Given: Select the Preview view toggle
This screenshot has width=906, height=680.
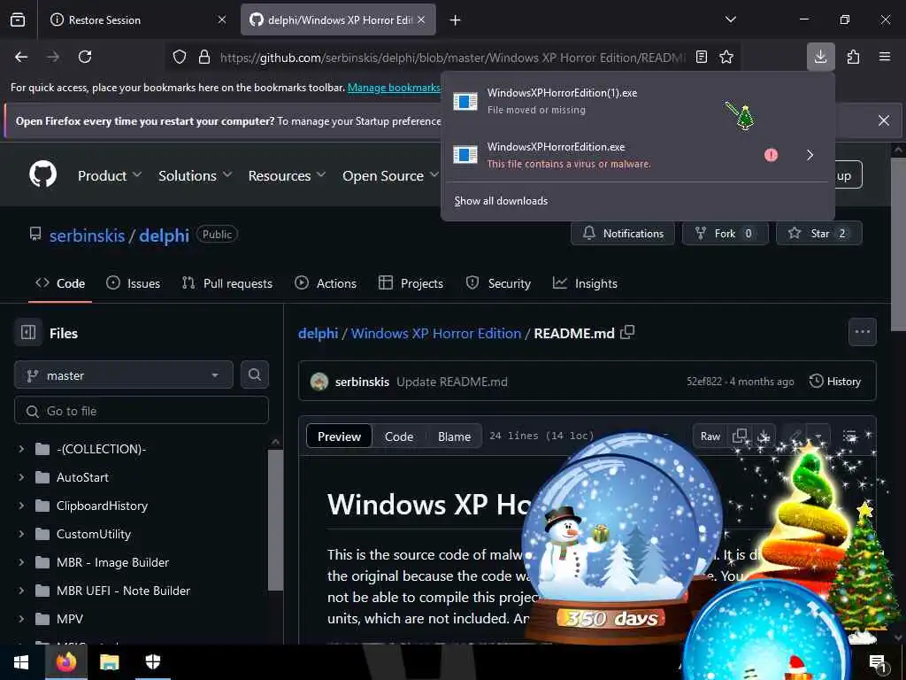Looking at the screenshot, I should (339, 437).
